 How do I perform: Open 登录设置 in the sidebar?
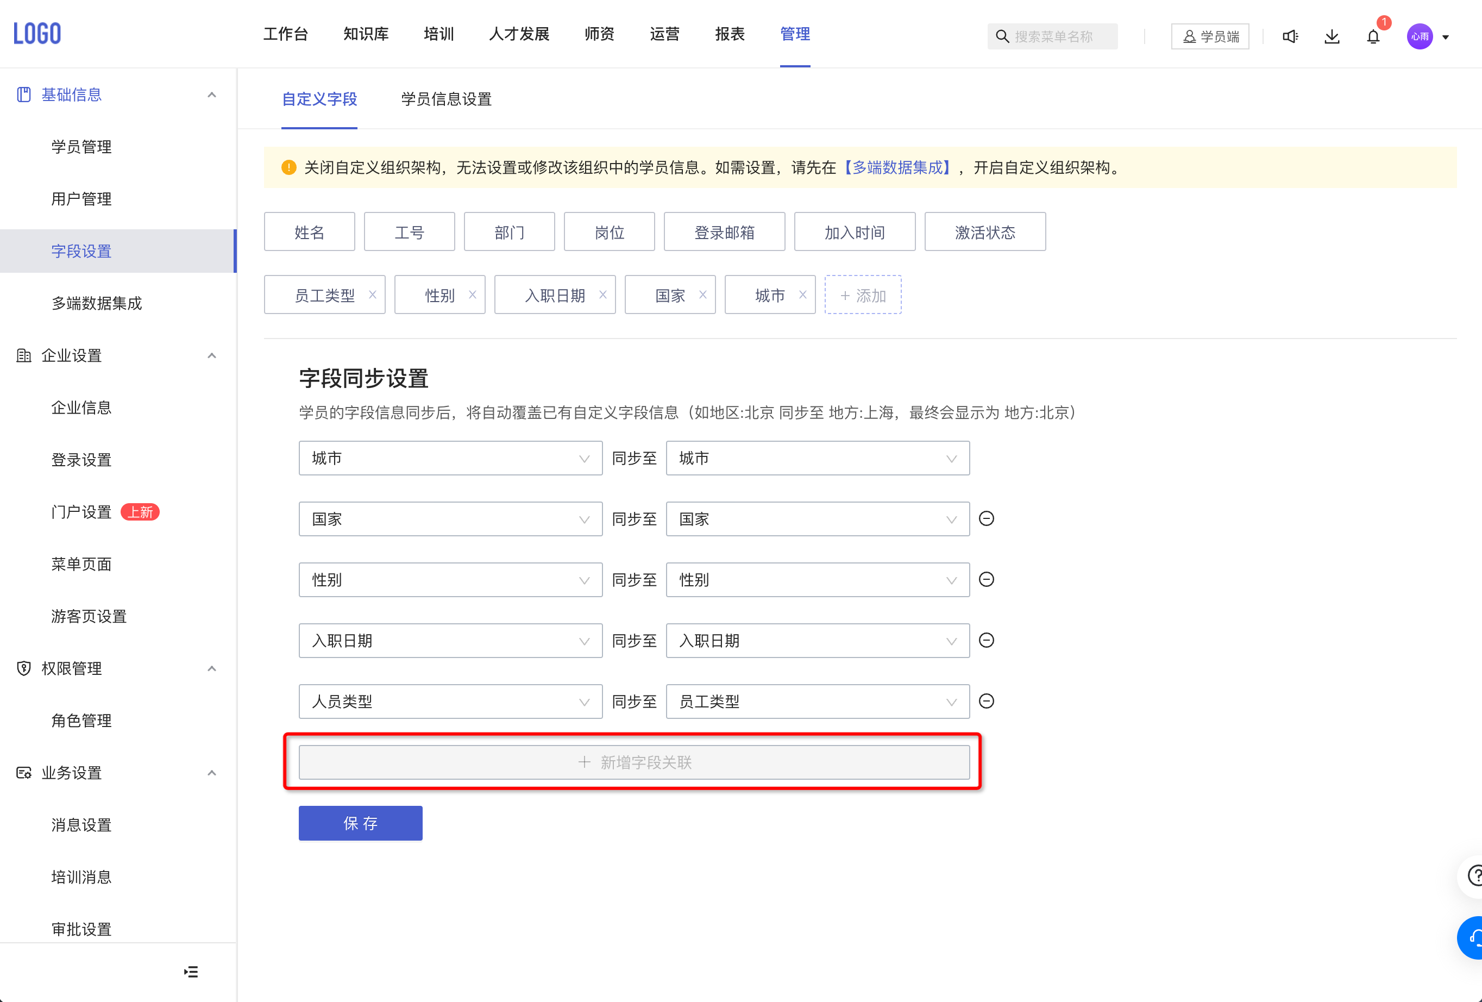[x=81, y=460]
